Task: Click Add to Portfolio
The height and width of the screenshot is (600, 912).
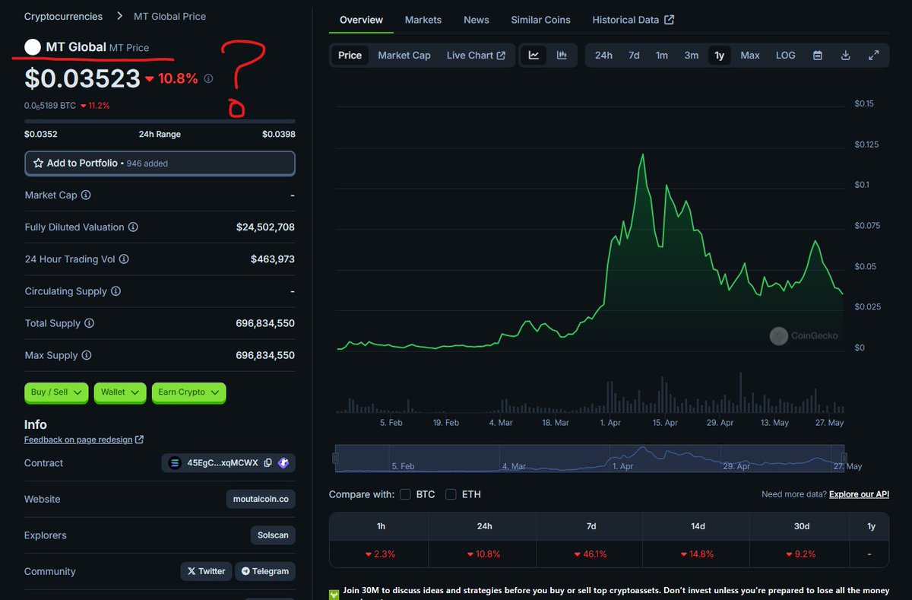Action: pos(160,163)
